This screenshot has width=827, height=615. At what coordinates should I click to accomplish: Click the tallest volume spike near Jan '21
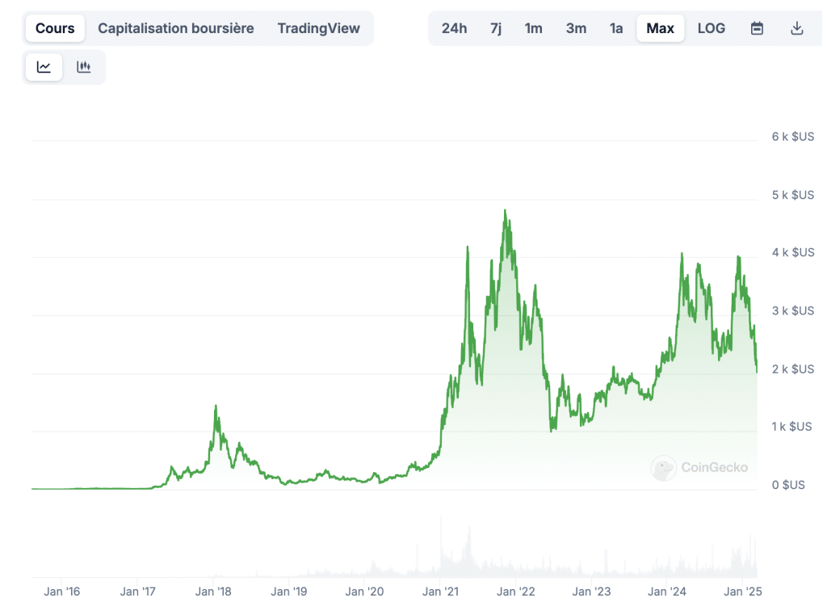[x=441, y=546]
